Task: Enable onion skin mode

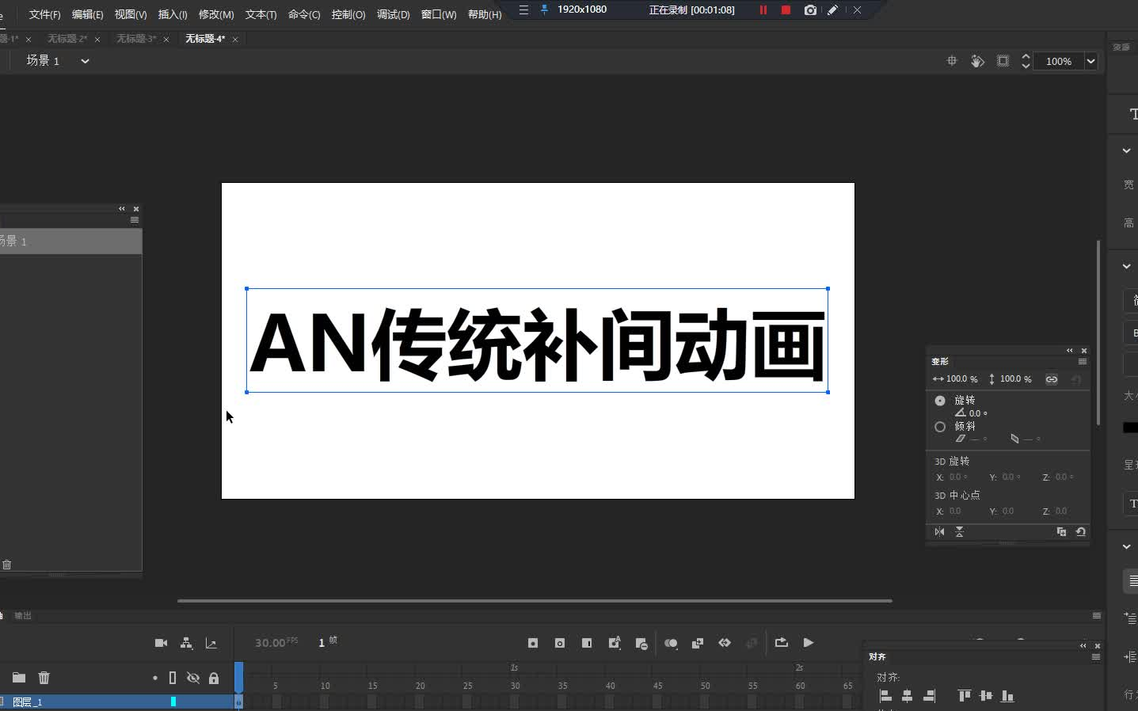Action: (x=671, y=643)
